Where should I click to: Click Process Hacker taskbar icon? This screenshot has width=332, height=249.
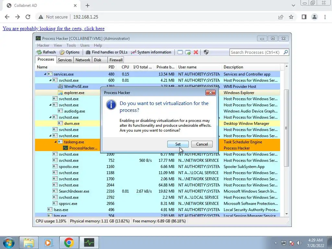click(x=89, y=243)
